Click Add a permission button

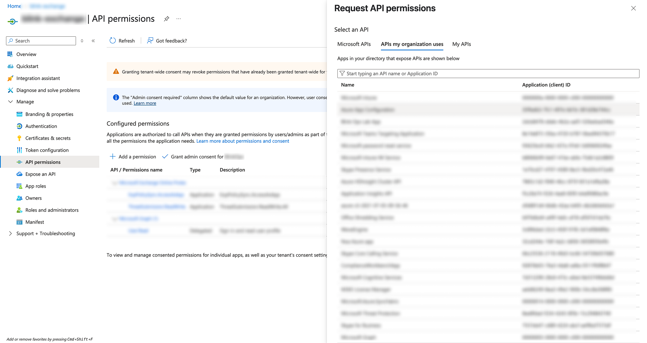pos(133,157)
